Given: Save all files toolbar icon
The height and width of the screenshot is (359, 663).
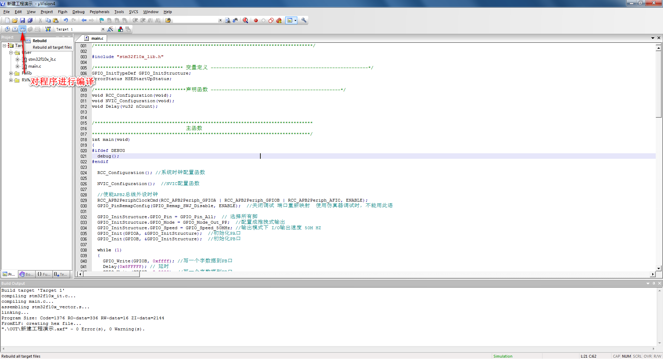Looking at the screenshot, I should 30,20.
